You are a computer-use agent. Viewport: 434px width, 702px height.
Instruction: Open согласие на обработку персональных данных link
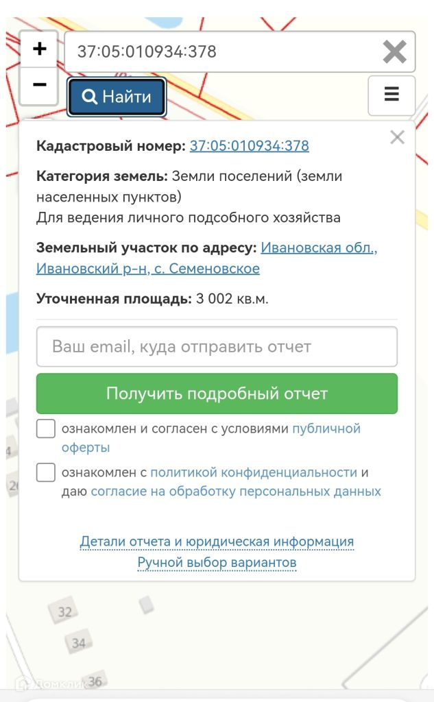pyautogui.click(x=236, y=492)
